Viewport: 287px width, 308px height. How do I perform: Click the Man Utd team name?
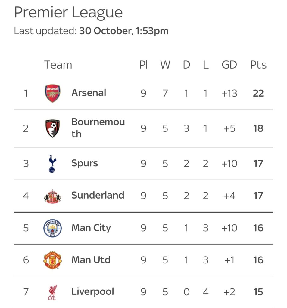tap(91, 260)
